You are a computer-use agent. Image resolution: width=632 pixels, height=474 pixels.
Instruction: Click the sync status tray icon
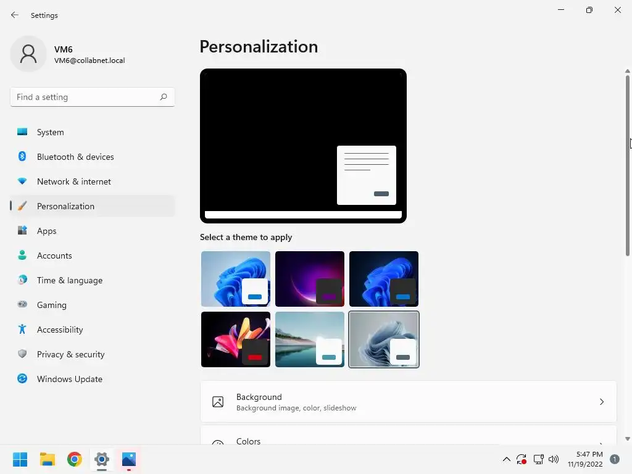[521, 459]
